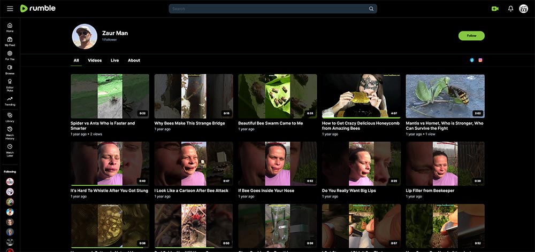Open Hard To Whistle video thumbnail
Screen dimensions: 535x252
point(110,163)
